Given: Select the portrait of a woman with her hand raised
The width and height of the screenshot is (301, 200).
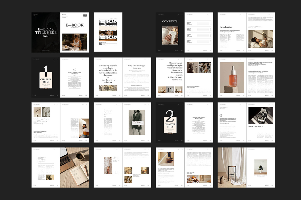Looking at the screenshot, I should (192, 67).
